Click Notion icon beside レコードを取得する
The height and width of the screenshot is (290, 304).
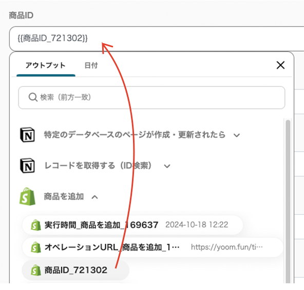(x=28, y=166)
